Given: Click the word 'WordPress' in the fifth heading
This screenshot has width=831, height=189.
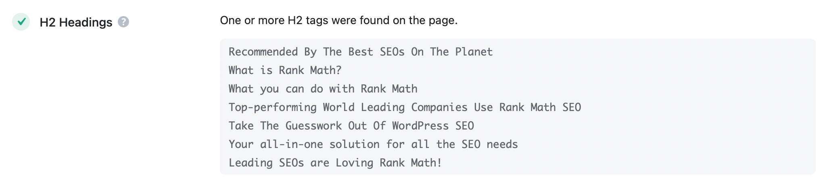Looking at the screenshot, I should (420, 126).
